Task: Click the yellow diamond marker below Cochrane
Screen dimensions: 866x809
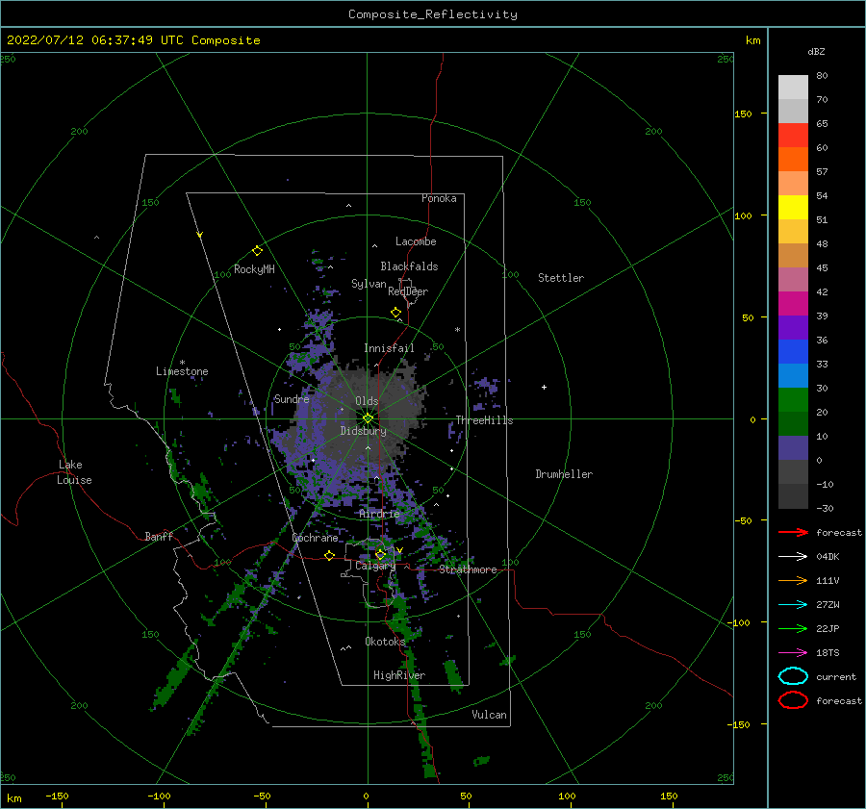Action: click(329, 555)
